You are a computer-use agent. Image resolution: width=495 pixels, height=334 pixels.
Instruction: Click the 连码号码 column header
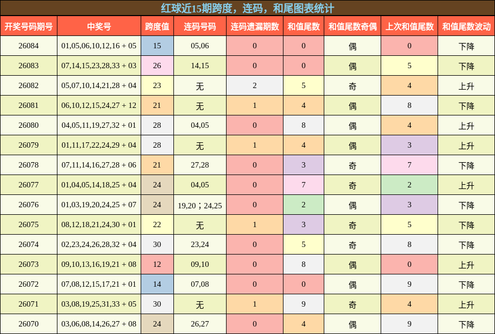pyautogui.click(x=200, y=26)
